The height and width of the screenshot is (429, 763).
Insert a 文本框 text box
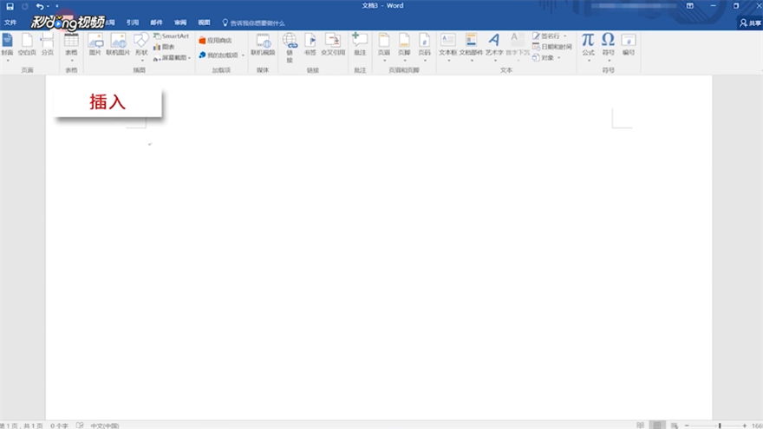pyautogui.click(x=447, y=47)
